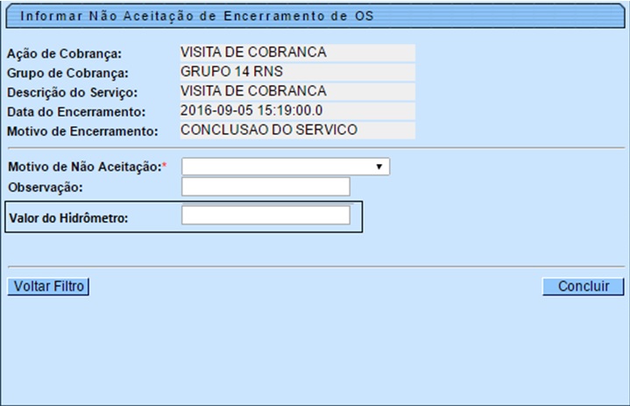Screen dimensions: 630x406
Task: Click the Observação label
Action: coord(45,187)
